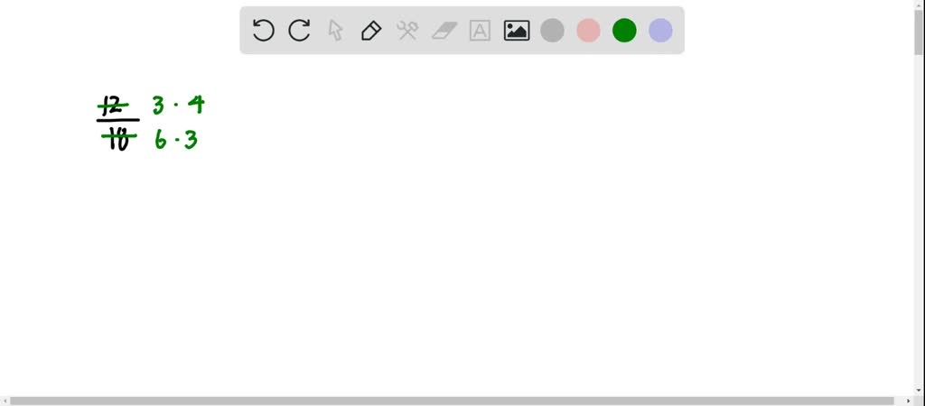Click the handwritten 6 · 3 expression

(176, 140)
